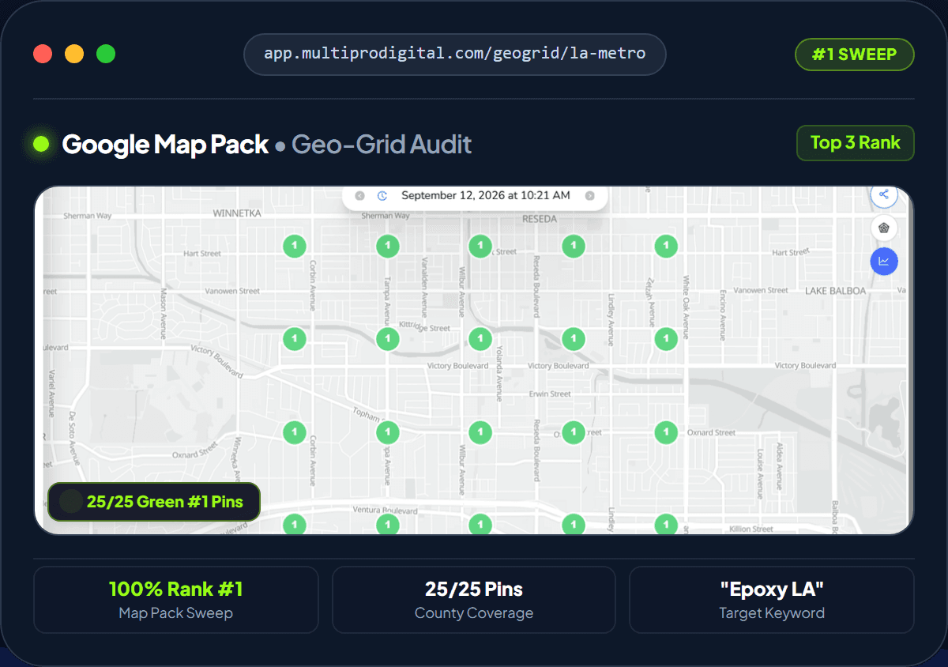The height and width of the screenshot is (667, 948).
Task: Click the WINNETKA map label
Action: (x=236, y=213)
